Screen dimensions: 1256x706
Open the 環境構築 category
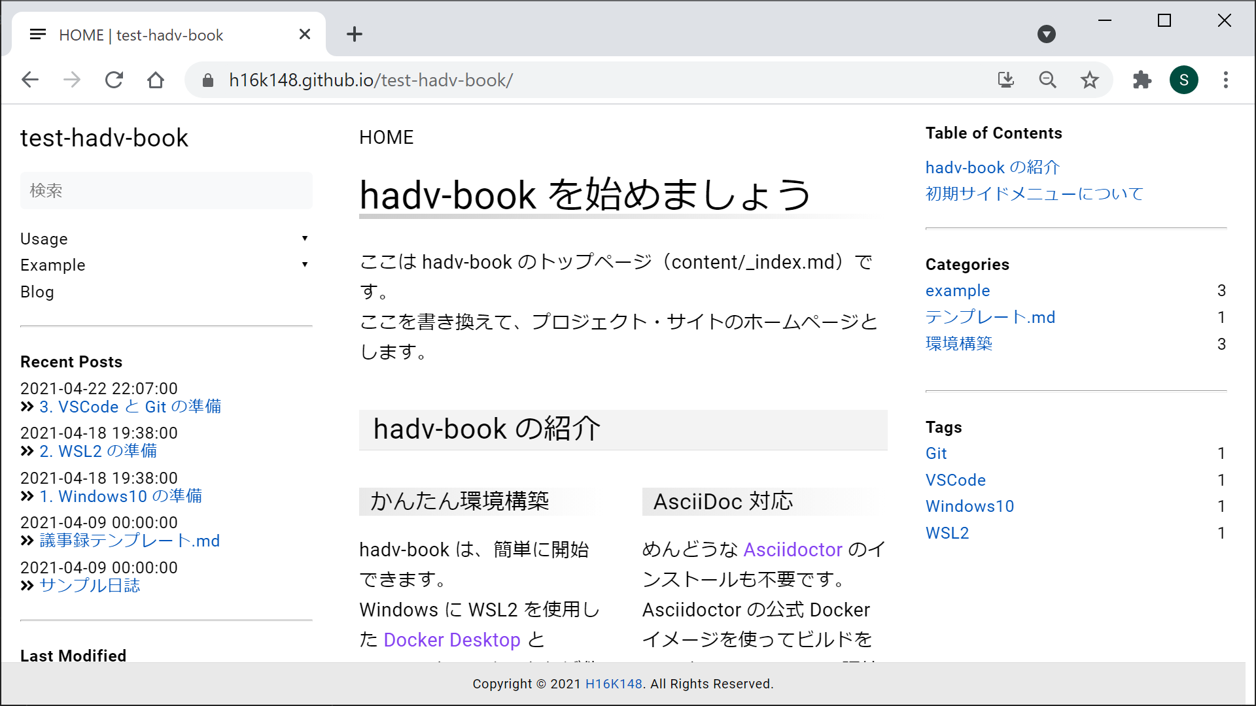[959, 344]
